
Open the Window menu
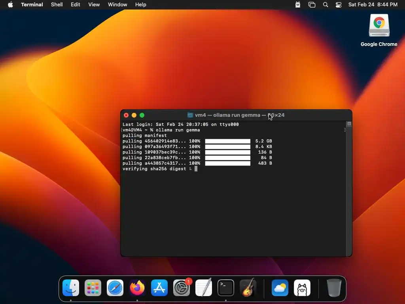[x=117, y=5]
